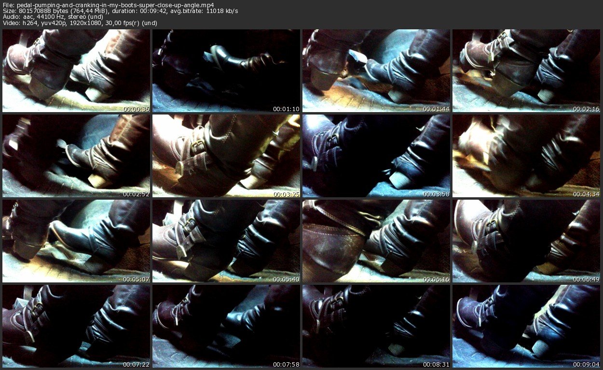Open the frame timestamped 00:03:25
The height and width of the screenshot is (370, 603).
(226, 156)
